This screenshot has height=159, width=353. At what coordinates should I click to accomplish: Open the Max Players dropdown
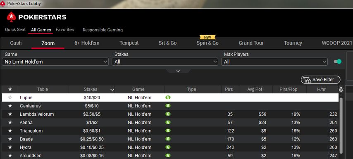274,62
